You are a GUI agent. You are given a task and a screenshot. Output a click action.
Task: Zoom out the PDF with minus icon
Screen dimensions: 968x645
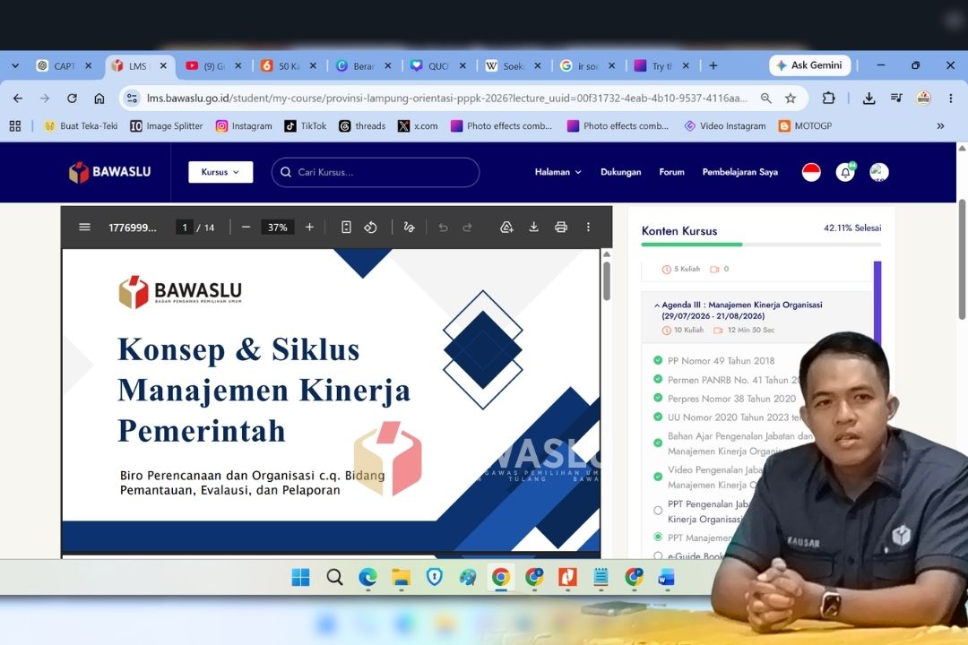(246, 228)
